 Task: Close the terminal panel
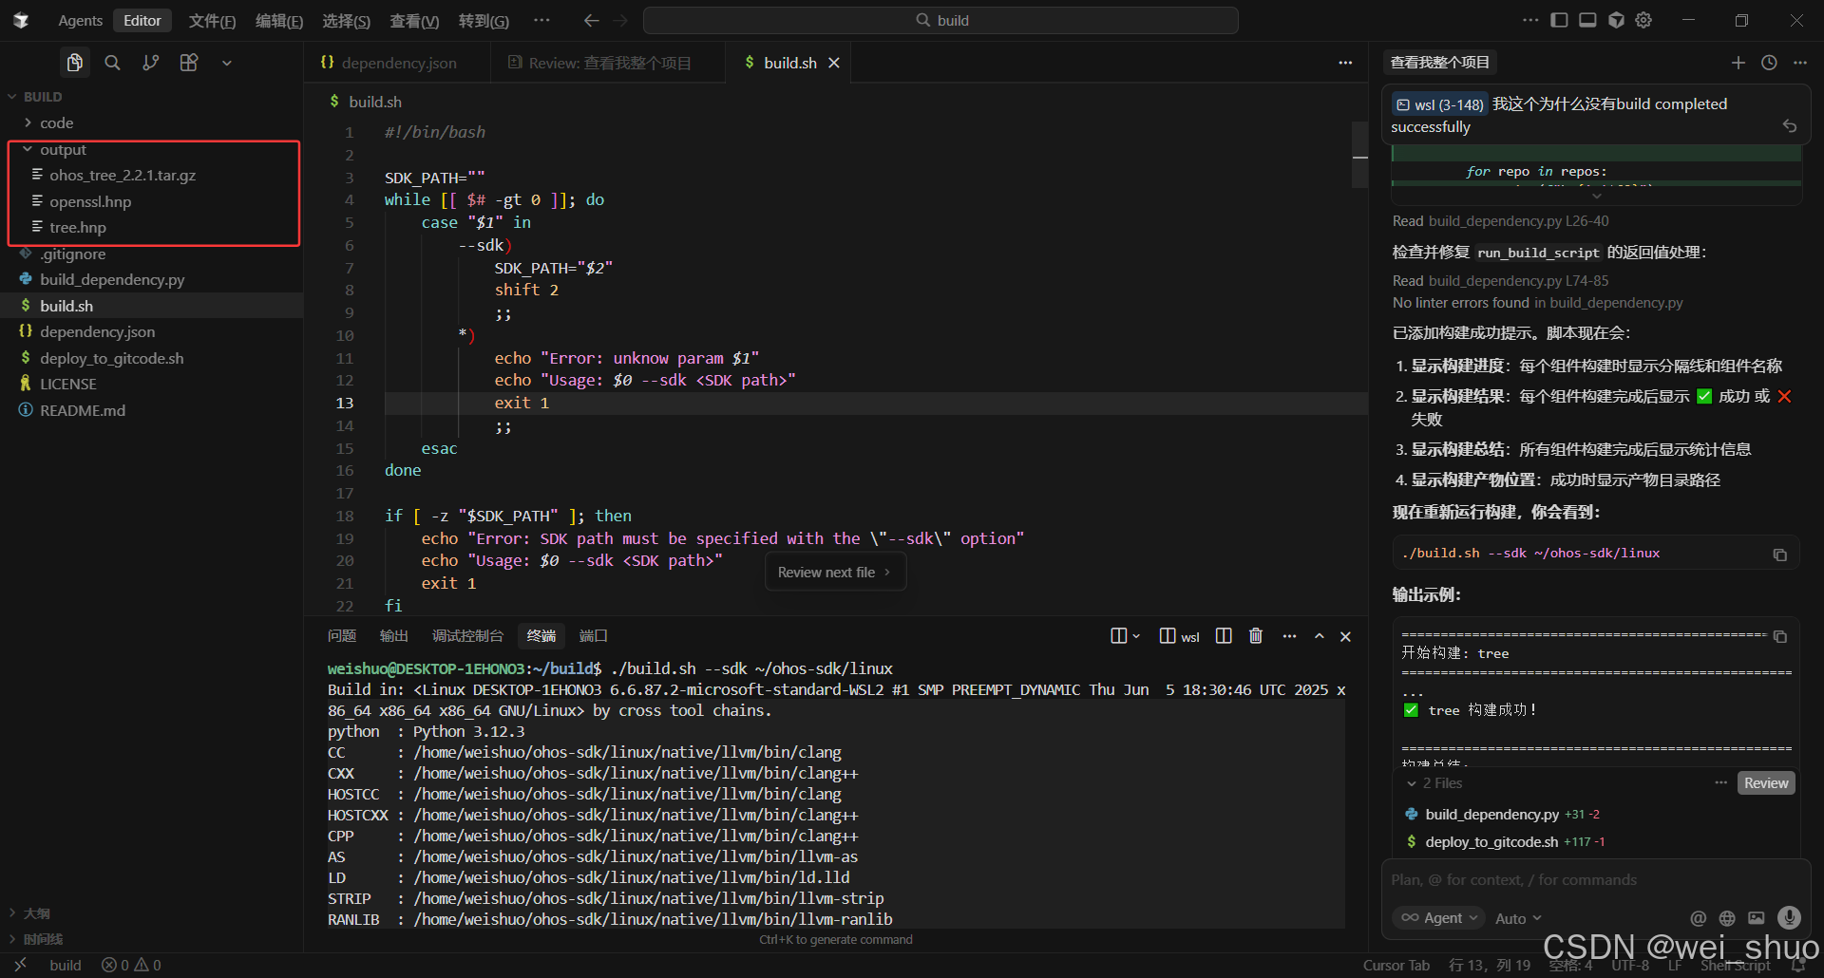[1345, 636]
